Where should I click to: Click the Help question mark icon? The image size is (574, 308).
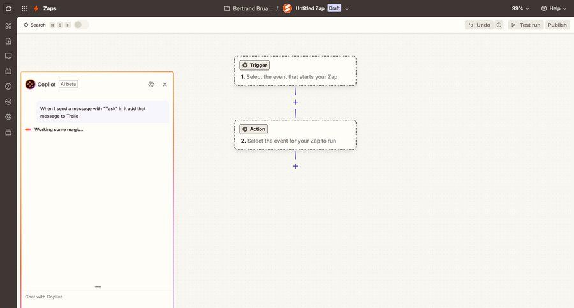coord(544,8)
